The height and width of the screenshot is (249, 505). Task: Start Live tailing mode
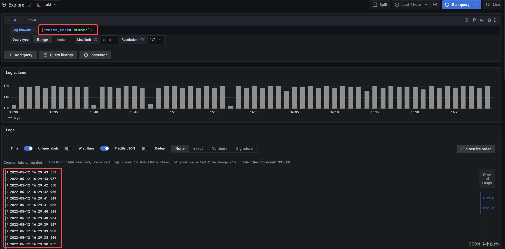pos(493,5)
